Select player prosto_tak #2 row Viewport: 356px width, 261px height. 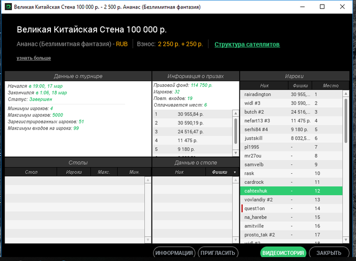(x=291, y=235)
